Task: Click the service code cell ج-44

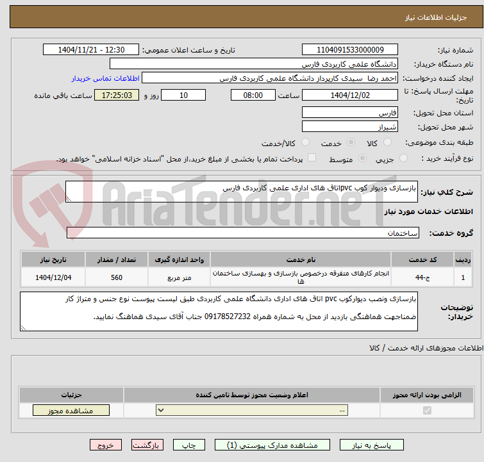Action: click(422, 277)
